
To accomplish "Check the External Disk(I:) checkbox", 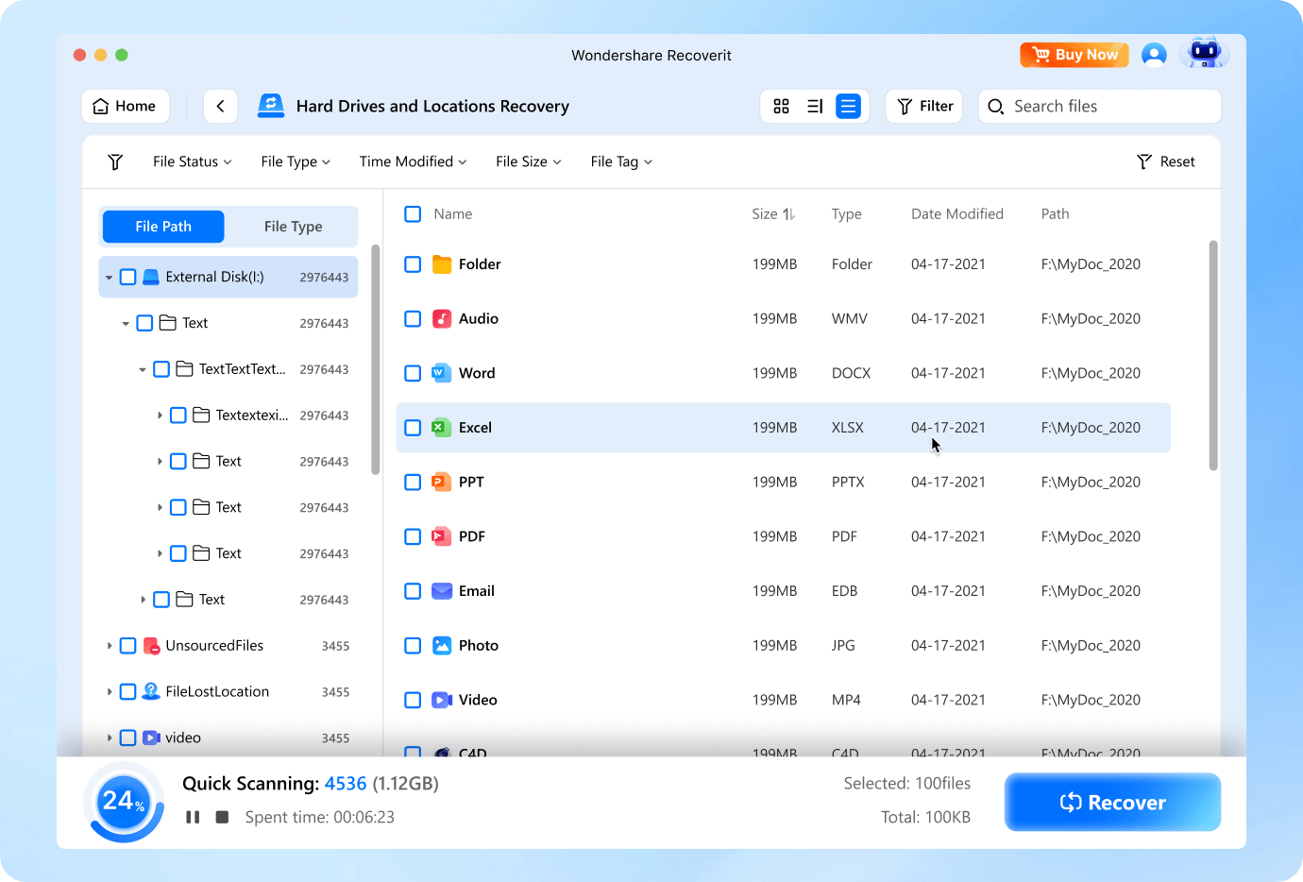I will [128, 277].
